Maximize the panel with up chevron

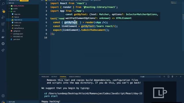click(177, 77)
